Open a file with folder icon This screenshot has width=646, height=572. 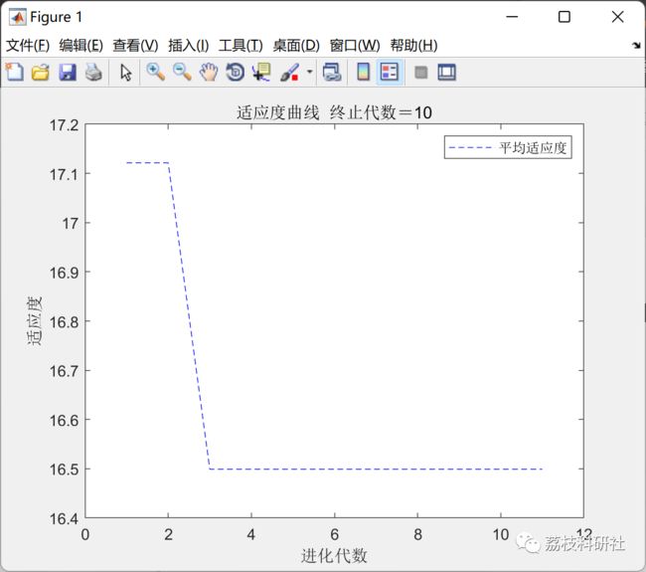pos(41,73)
